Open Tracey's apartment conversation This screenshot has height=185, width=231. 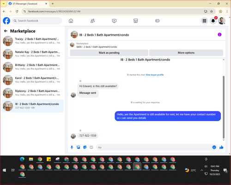(32, 41)
